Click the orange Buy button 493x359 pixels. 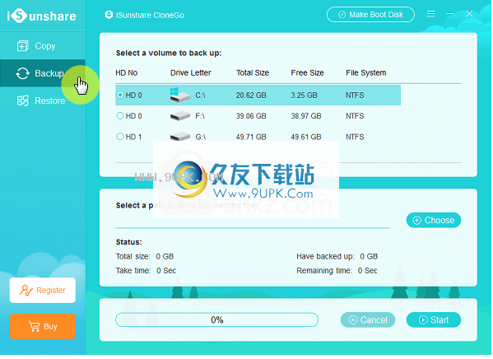[43, 326]
